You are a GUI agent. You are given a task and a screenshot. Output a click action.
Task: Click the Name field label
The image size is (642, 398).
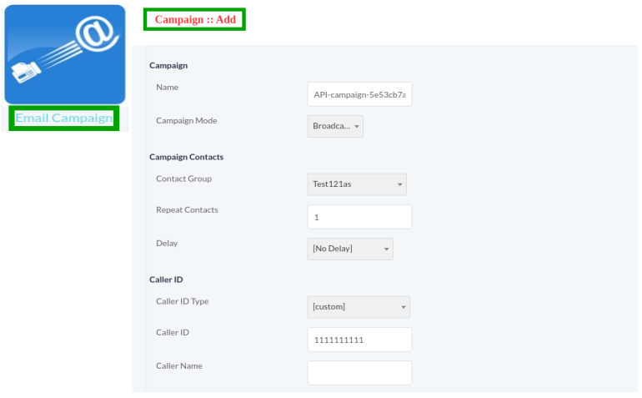[167, 87]
